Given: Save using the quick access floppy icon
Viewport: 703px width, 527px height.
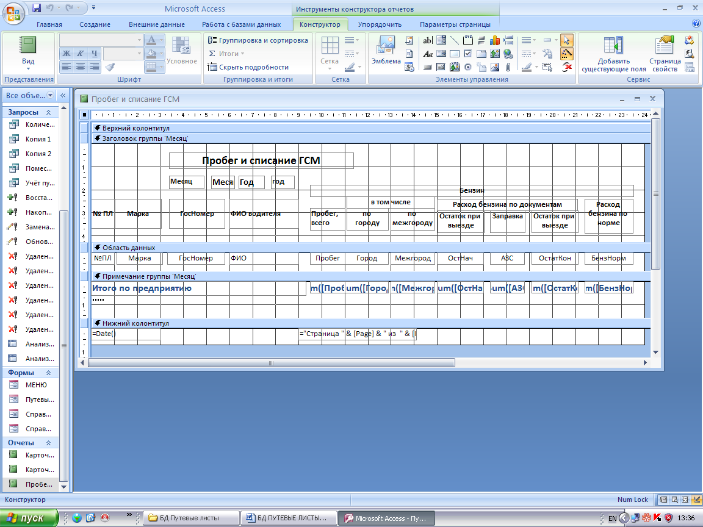Looking at the screenshot, I should tap(37, 7).
